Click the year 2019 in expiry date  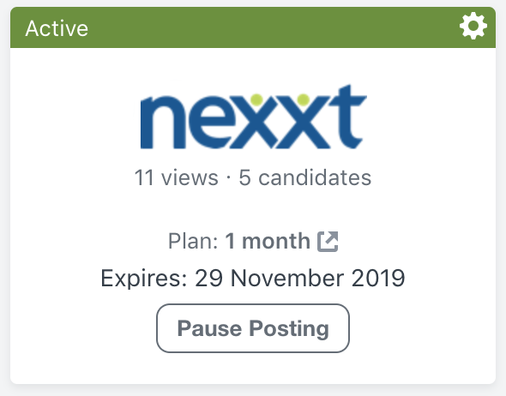pyautogui.click(x=378, y=278)
